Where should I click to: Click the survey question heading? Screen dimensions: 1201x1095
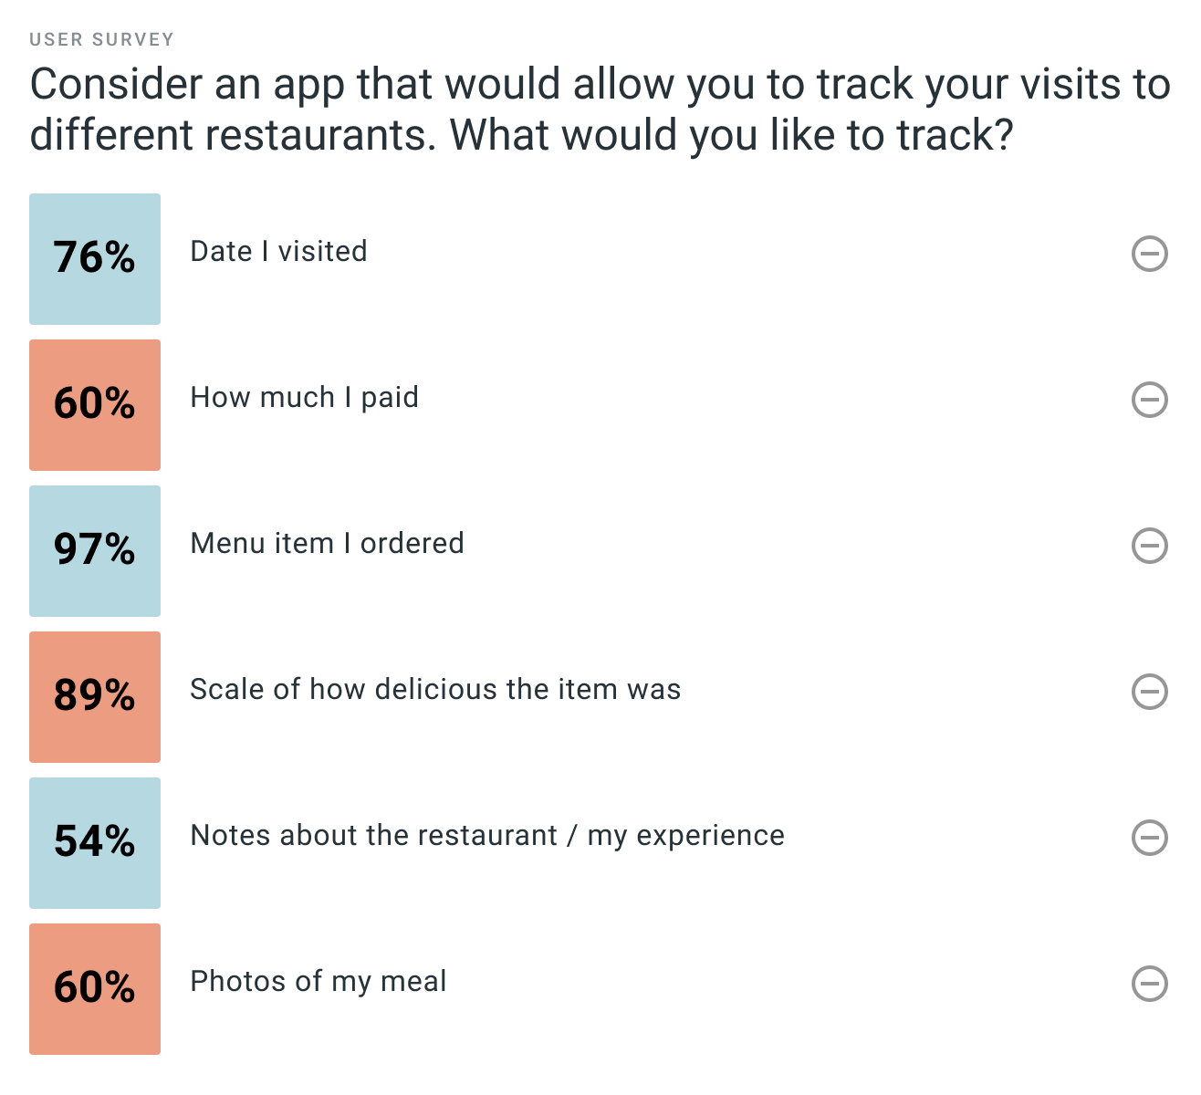coord(600,109)
